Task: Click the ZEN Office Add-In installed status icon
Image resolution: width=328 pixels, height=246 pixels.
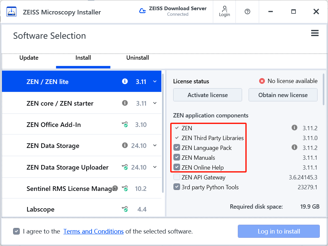Action: [x=125, y=125]
